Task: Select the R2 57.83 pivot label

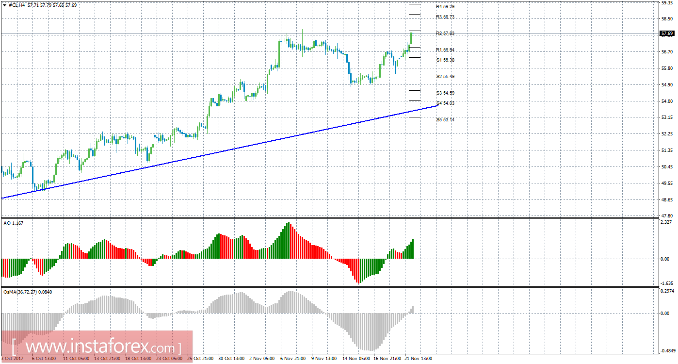Action: tap(445, 33)
